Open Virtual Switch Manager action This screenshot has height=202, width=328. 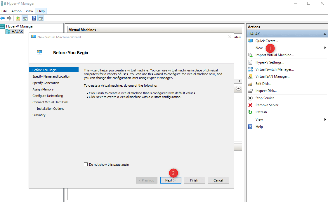pos(275,69)
